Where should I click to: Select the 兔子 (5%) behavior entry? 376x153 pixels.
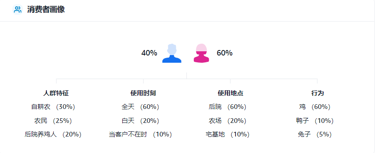(315, 134)
